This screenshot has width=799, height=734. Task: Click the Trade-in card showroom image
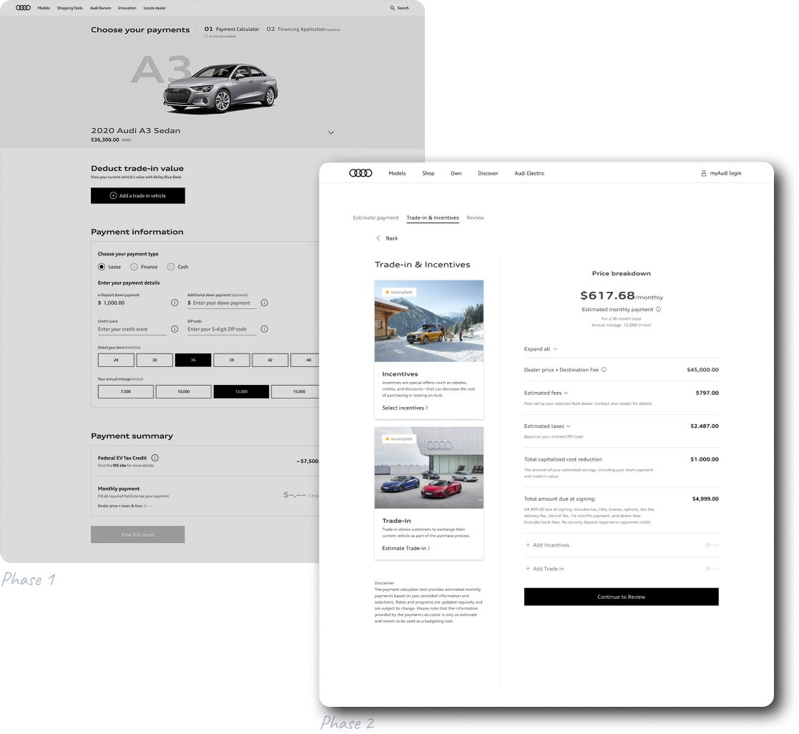[x=429, y=467]
